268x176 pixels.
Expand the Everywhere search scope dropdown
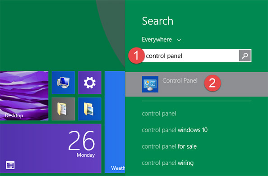point(162,40)
